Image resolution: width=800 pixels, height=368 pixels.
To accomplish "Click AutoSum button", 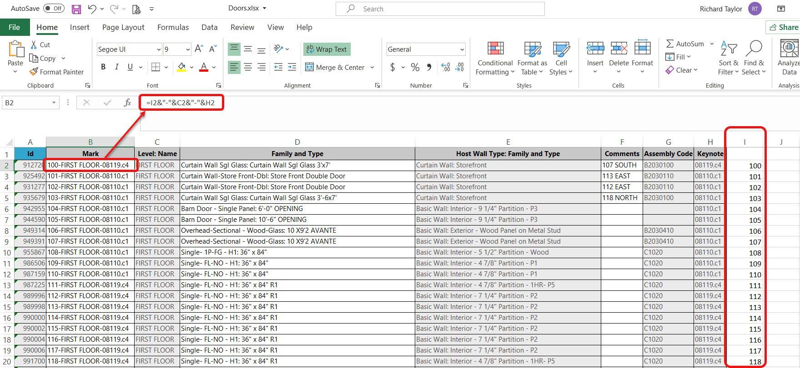I will 685,44.
